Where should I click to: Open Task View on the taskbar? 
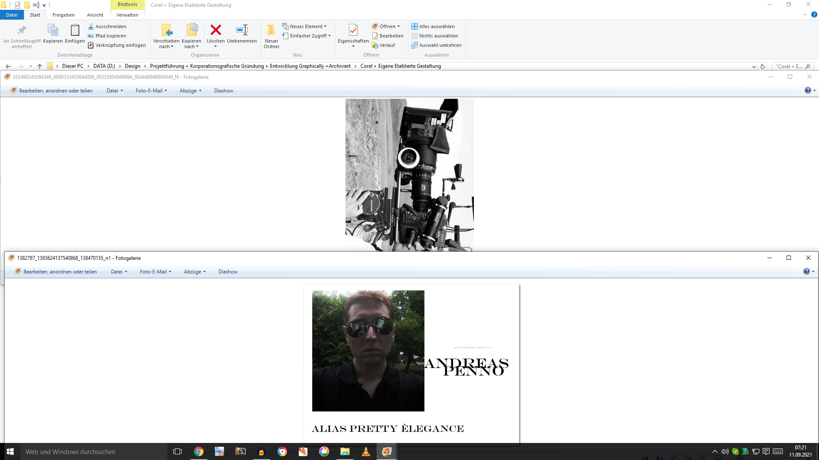click(177, 451)
